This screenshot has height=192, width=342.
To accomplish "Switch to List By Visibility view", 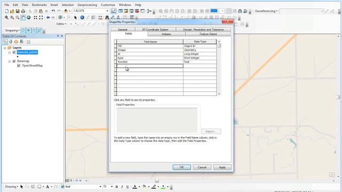I will [16, 42].
